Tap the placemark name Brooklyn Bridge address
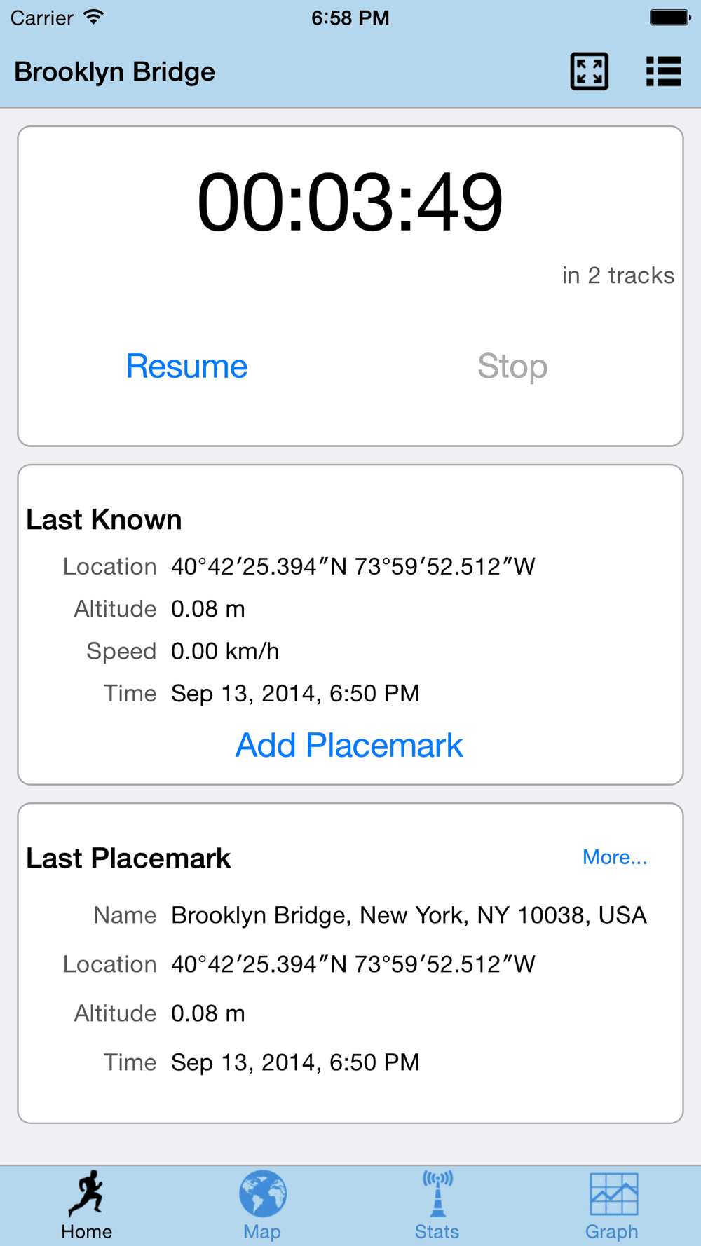The image size is (701, 1246). pyautogui.click(x=409, y=915)
